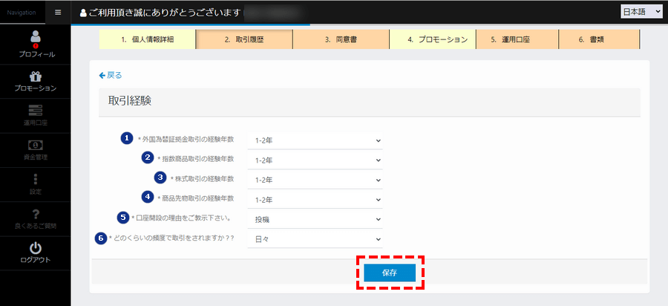This screenshot has height=306, width=668.
Task: Open 口座開設の理由 dropdown showing 投機
Action: (x=315, y=220)
